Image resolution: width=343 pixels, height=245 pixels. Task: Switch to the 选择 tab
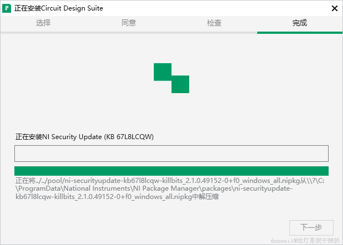tap(43, 23)
